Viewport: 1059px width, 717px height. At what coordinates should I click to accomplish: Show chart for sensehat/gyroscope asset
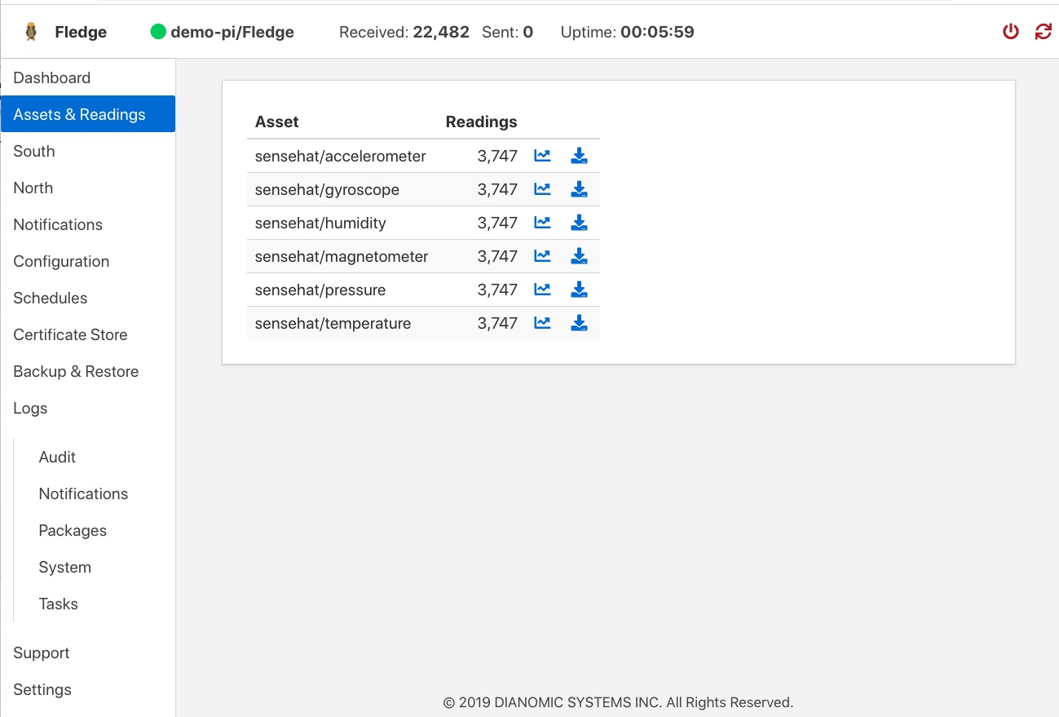pyautogui.click(x=542, y=189)
